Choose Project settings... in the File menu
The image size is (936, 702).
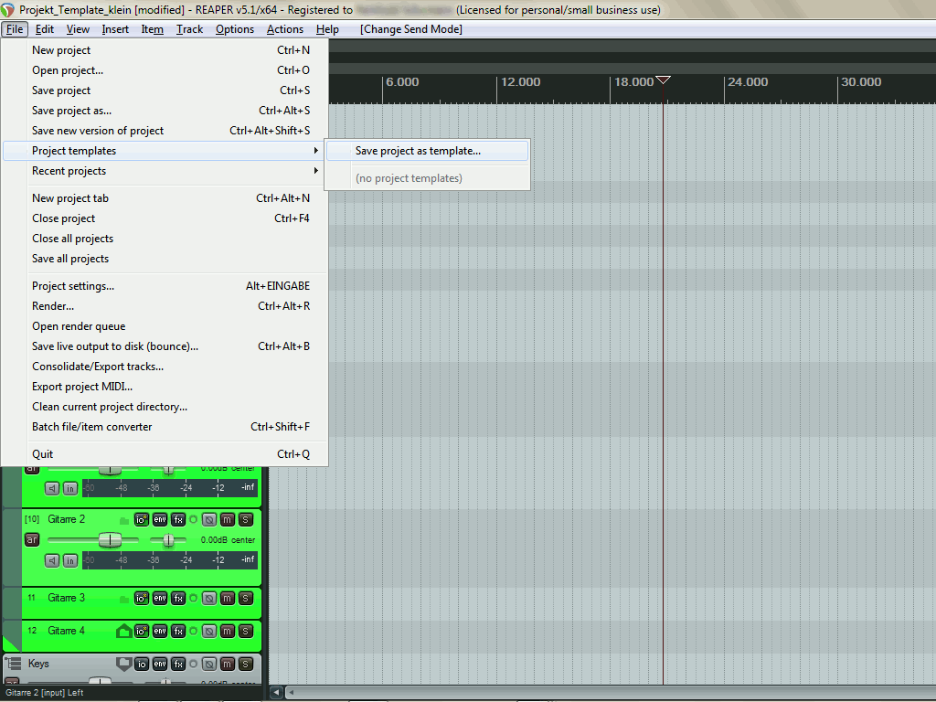[165, 286]
